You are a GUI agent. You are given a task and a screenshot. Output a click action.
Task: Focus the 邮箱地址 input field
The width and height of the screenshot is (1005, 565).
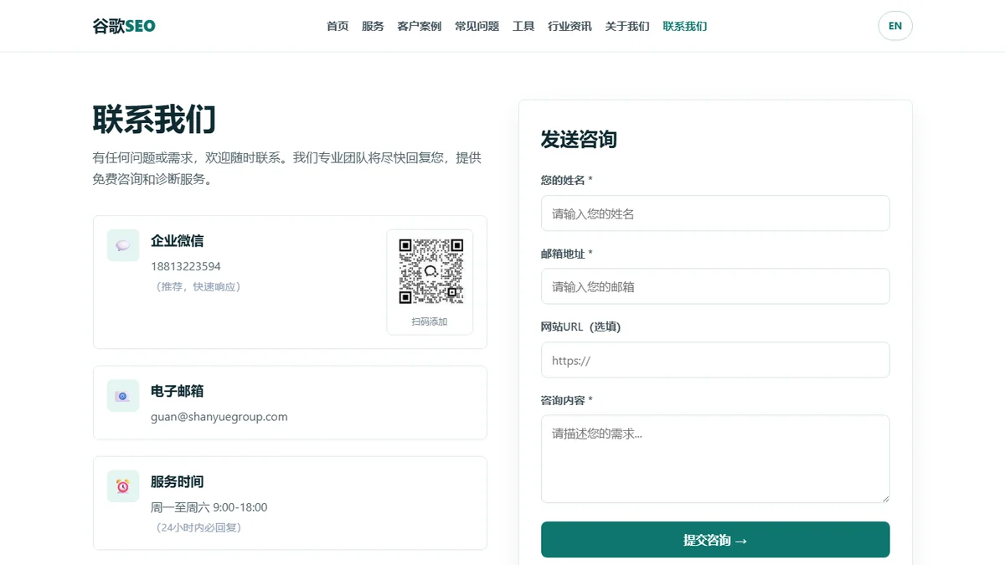pyautogui.click(x=715, y=286)
